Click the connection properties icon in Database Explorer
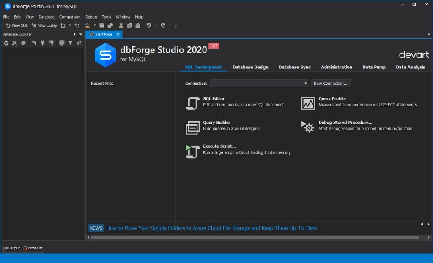The image size is (433, 263). pyautogui.click(x=62, y=43)
